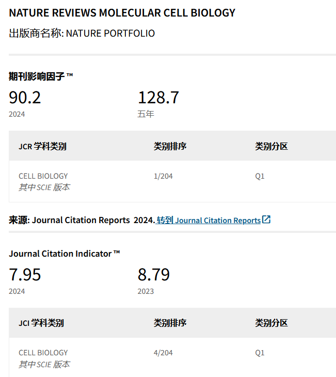The image size is (336, 377).
Task: Click the Q1 quartile in the JCR row
Action: tap(260, 176)
